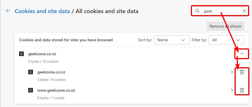This screenshot has width=252, height=107.
Task: Expand details for the www.geekzone.co.nz arrow
Action: point(232,90)
